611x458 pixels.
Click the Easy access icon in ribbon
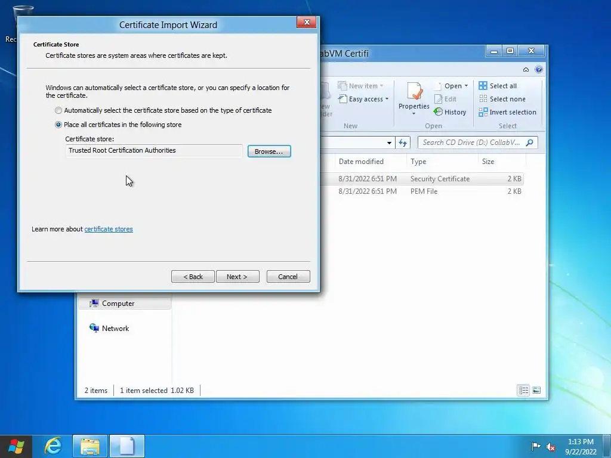[342, 99]
